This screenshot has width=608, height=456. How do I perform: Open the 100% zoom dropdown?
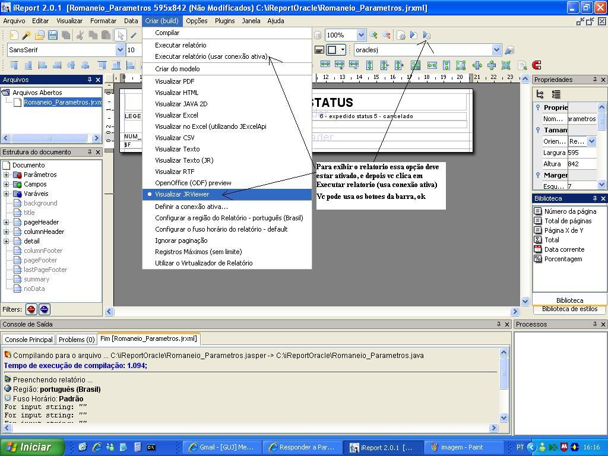pos(360,35)
